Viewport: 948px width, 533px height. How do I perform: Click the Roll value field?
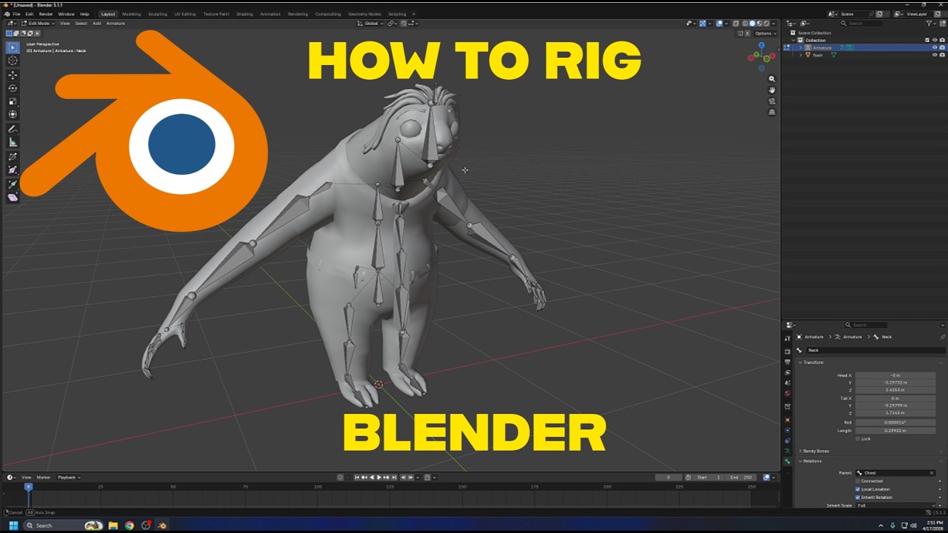coord(895,423)
